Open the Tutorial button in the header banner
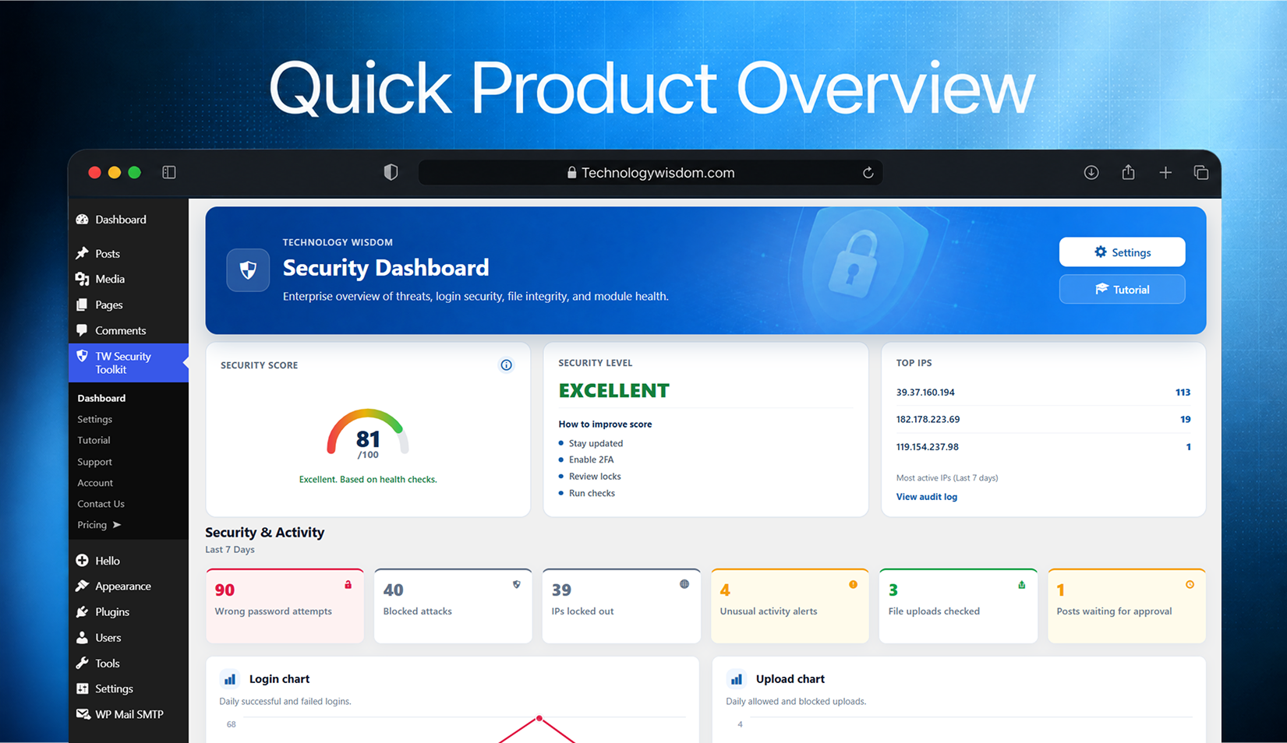Screen dimensions: 1287x743 [1122, 289]
